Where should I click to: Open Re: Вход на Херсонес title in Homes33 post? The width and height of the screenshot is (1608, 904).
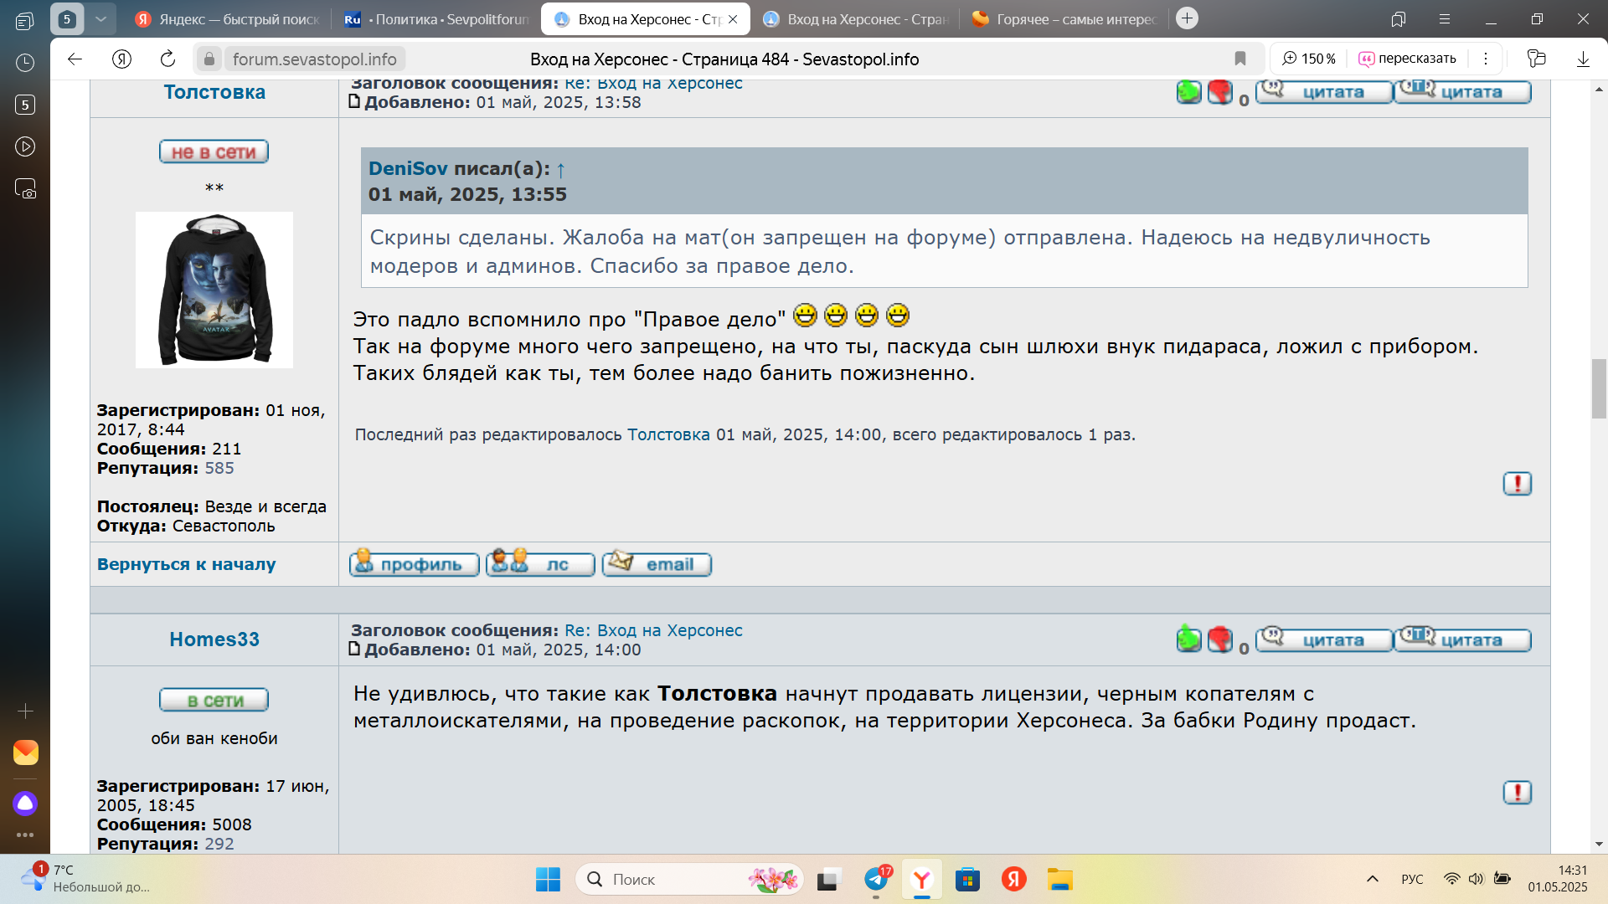click(653, 630)
